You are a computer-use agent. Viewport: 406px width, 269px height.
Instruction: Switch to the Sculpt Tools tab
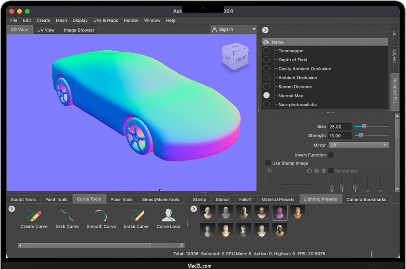click(23, 199)
